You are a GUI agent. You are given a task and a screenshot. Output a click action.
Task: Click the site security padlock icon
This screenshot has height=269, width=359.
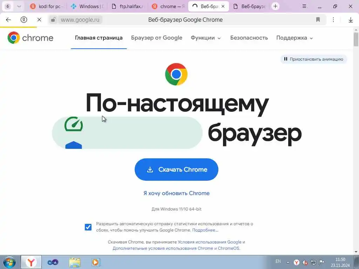[x=53, y=20]
